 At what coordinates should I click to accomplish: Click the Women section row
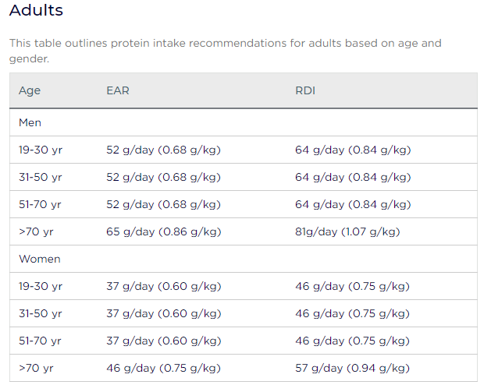pos(244,259)
